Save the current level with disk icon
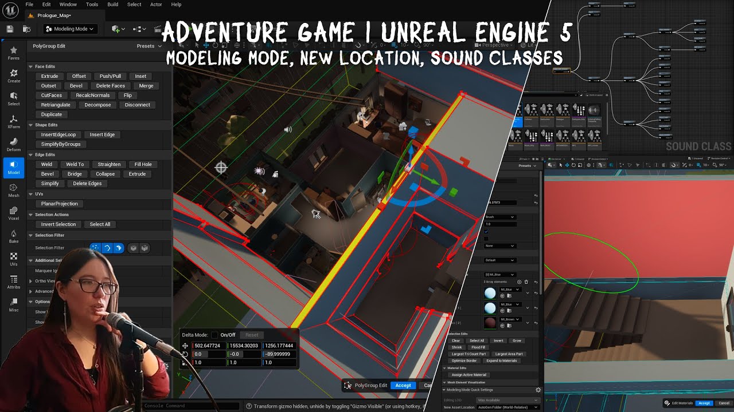 pos(10,29)
